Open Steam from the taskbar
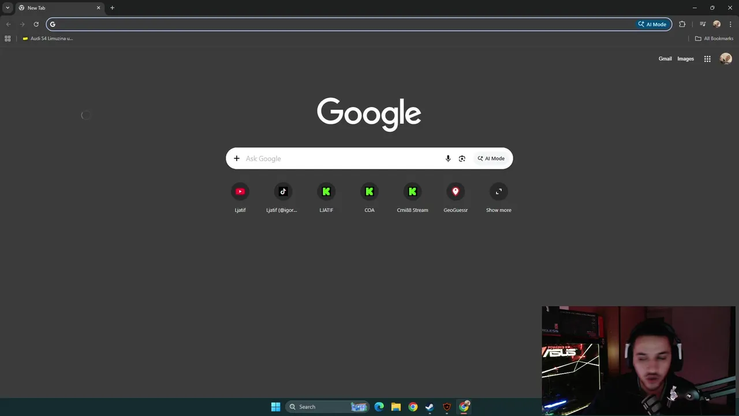The width and height of the screenshot is (739, 416). [430, 407]
